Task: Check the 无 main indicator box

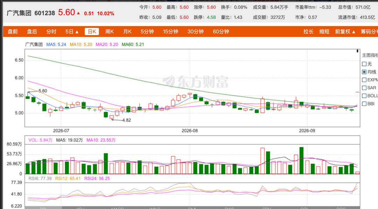Action: click(364, 64)
